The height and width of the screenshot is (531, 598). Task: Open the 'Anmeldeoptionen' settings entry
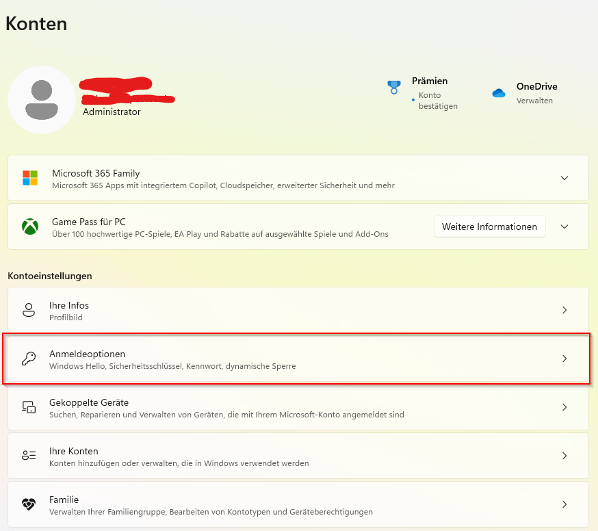pyautogui.click(x=298, y=359)
